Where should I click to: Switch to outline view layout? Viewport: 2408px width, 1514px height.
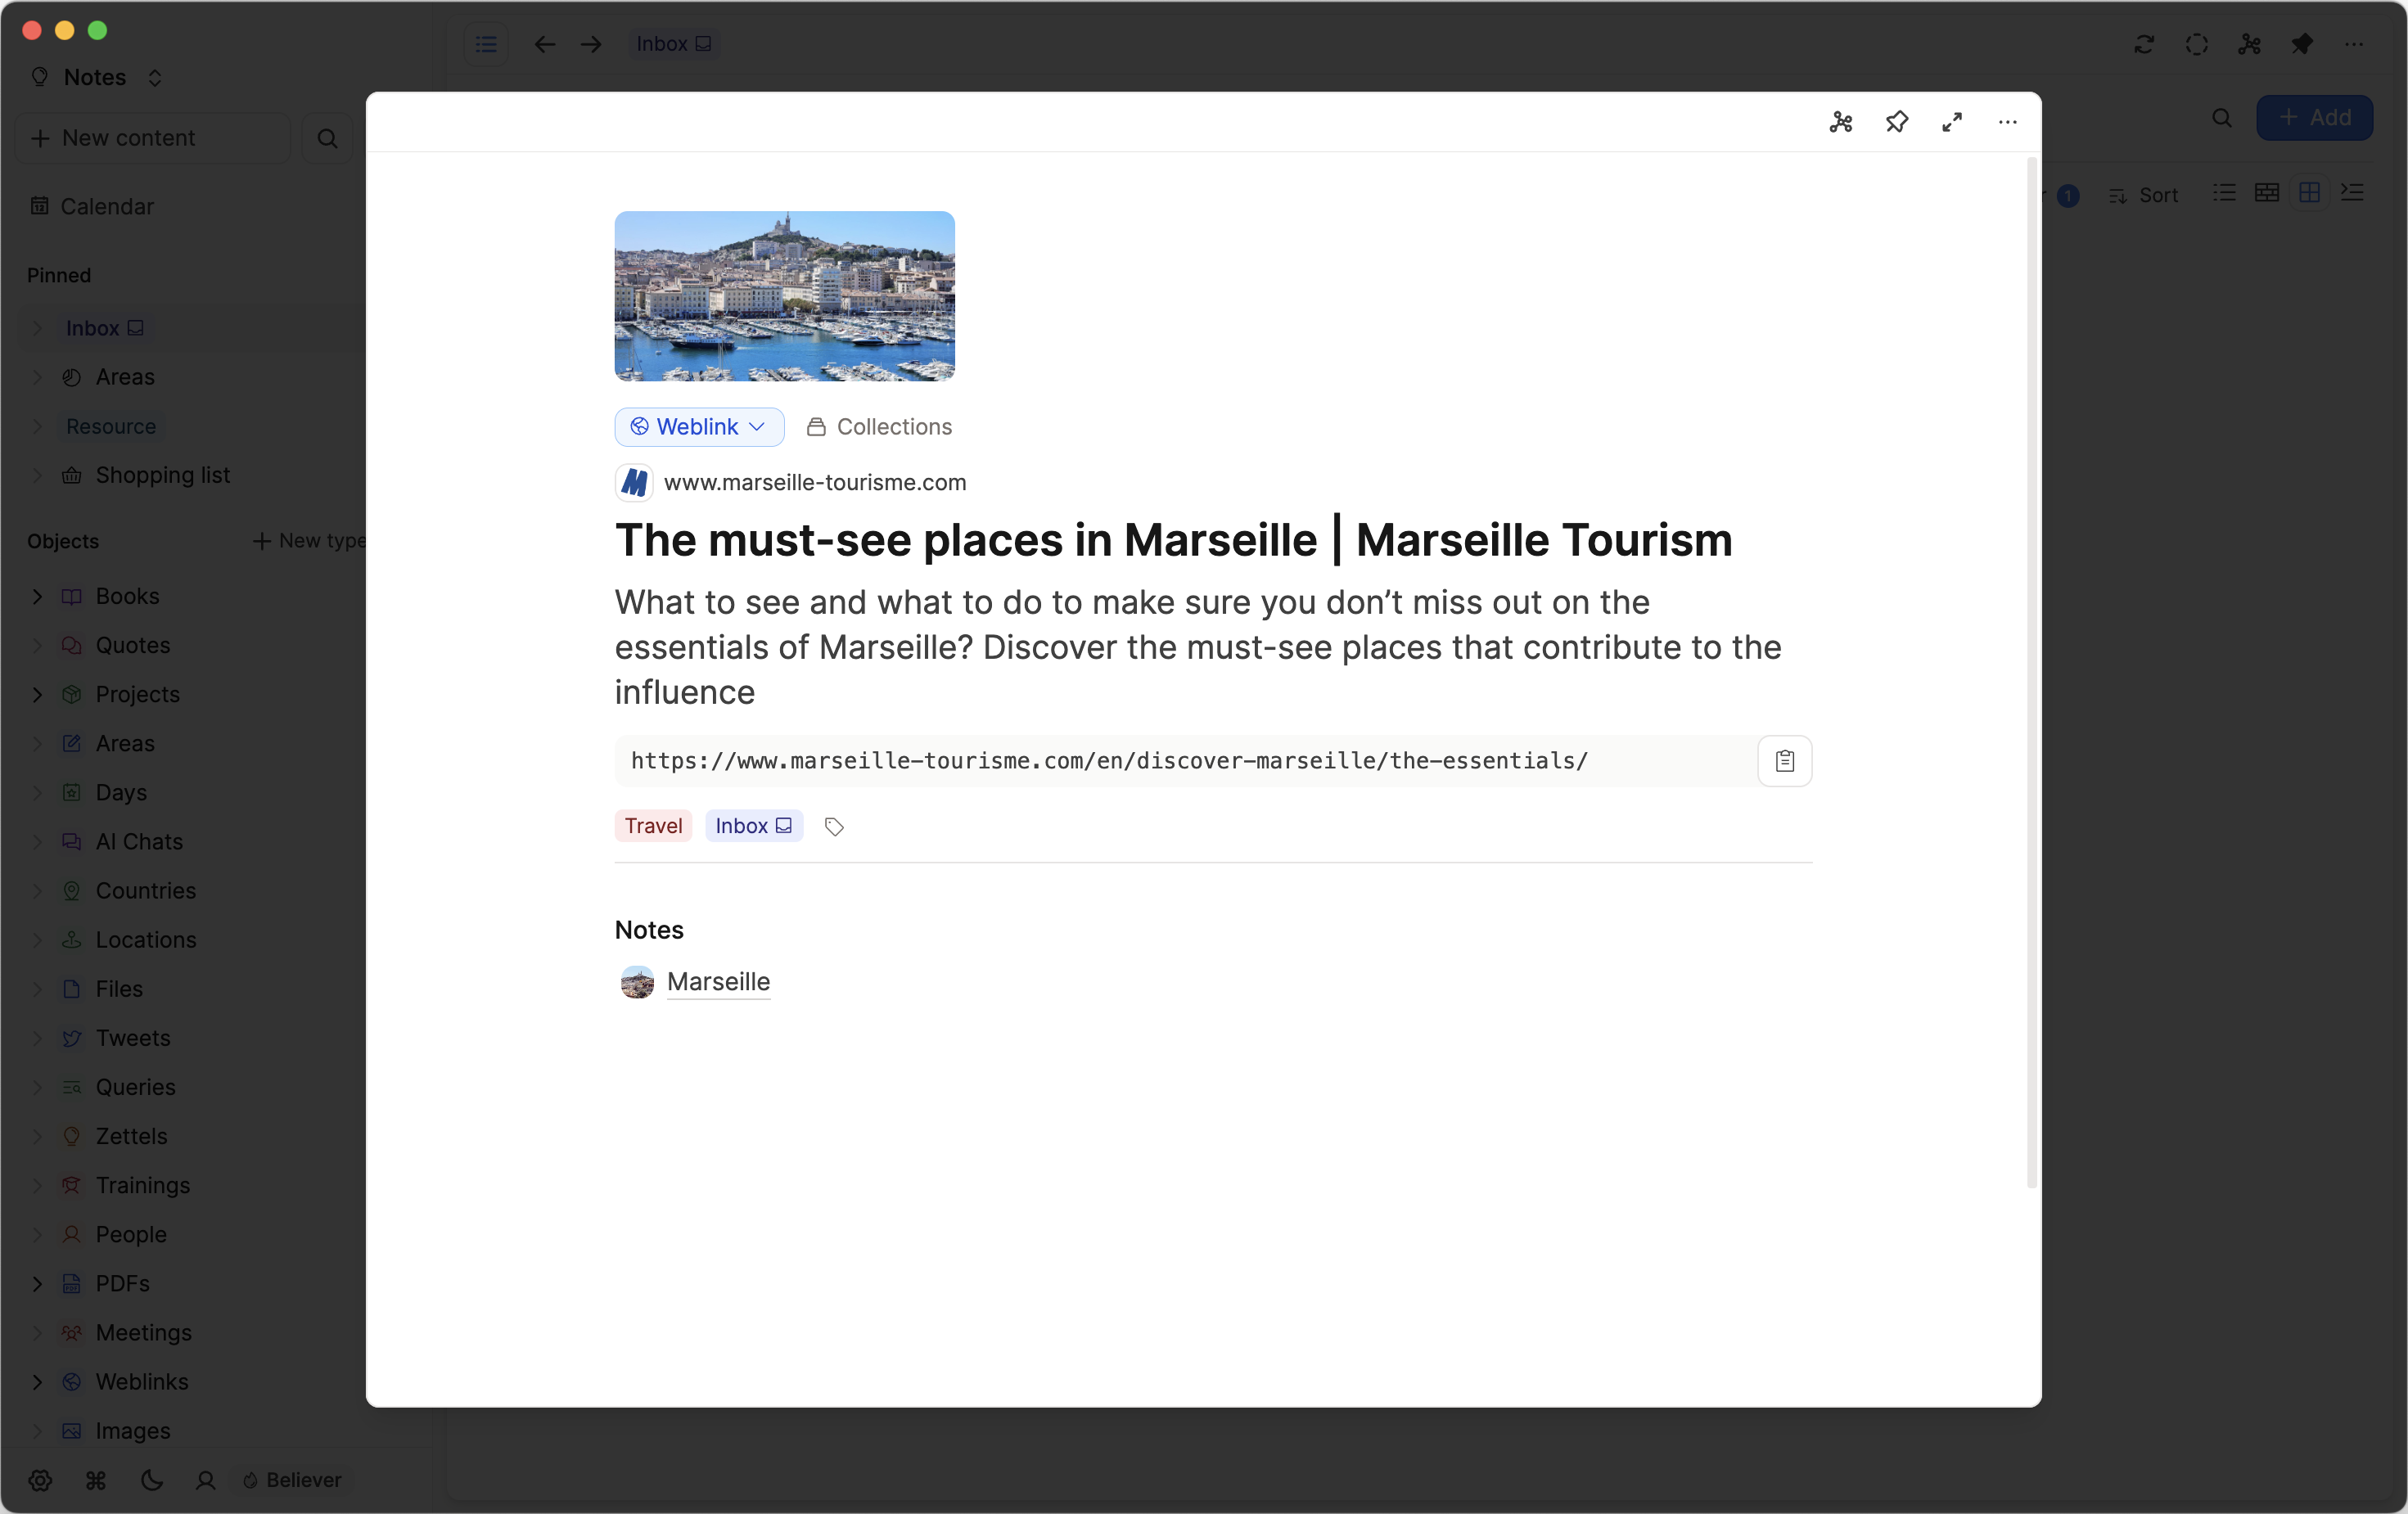pyautogui.click(x=2352, y=192)
